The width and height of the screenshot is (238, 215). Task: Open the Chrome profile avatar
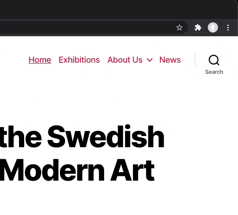point(213,27)
